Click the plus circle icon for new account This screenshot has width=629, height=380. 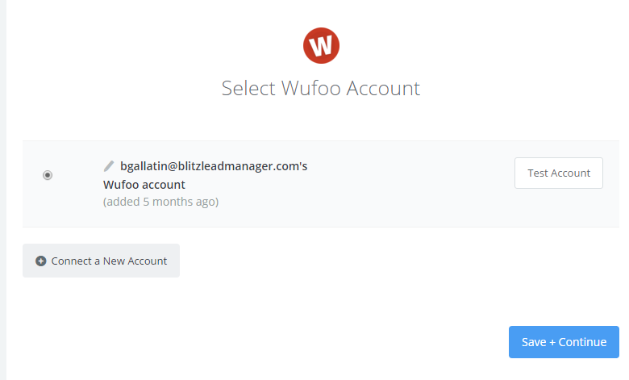[x=41, y=261]
